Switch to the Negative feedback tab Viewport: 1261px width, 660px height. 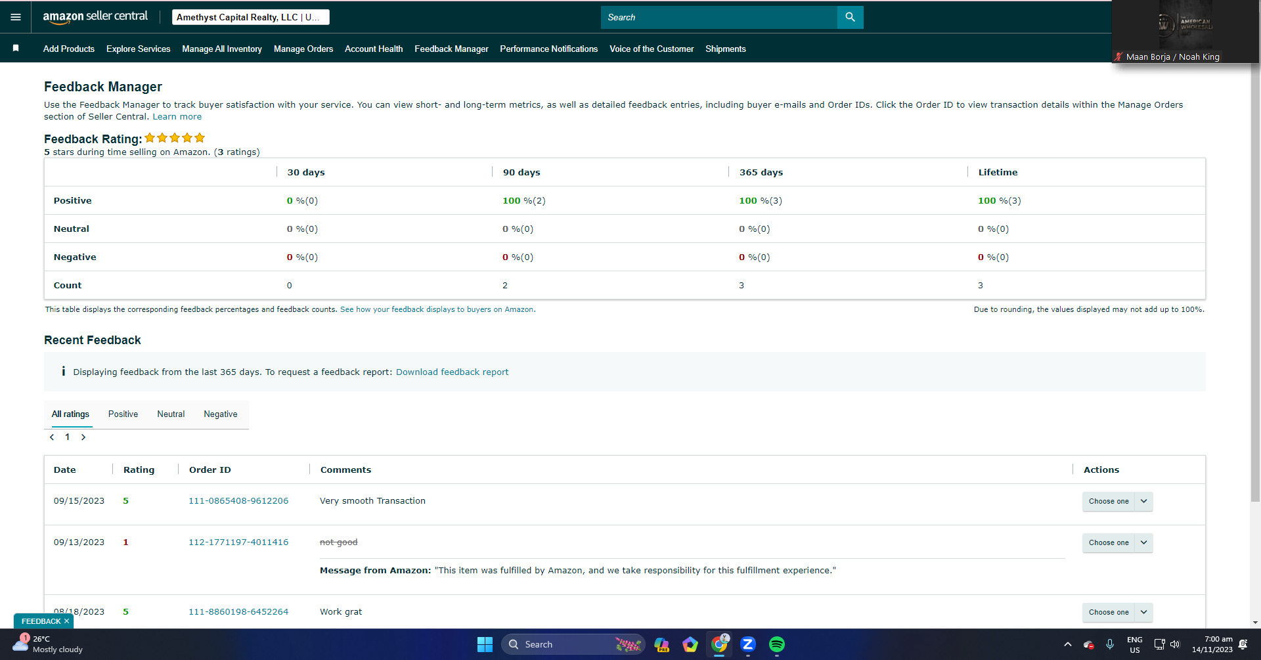coord(221,414)
